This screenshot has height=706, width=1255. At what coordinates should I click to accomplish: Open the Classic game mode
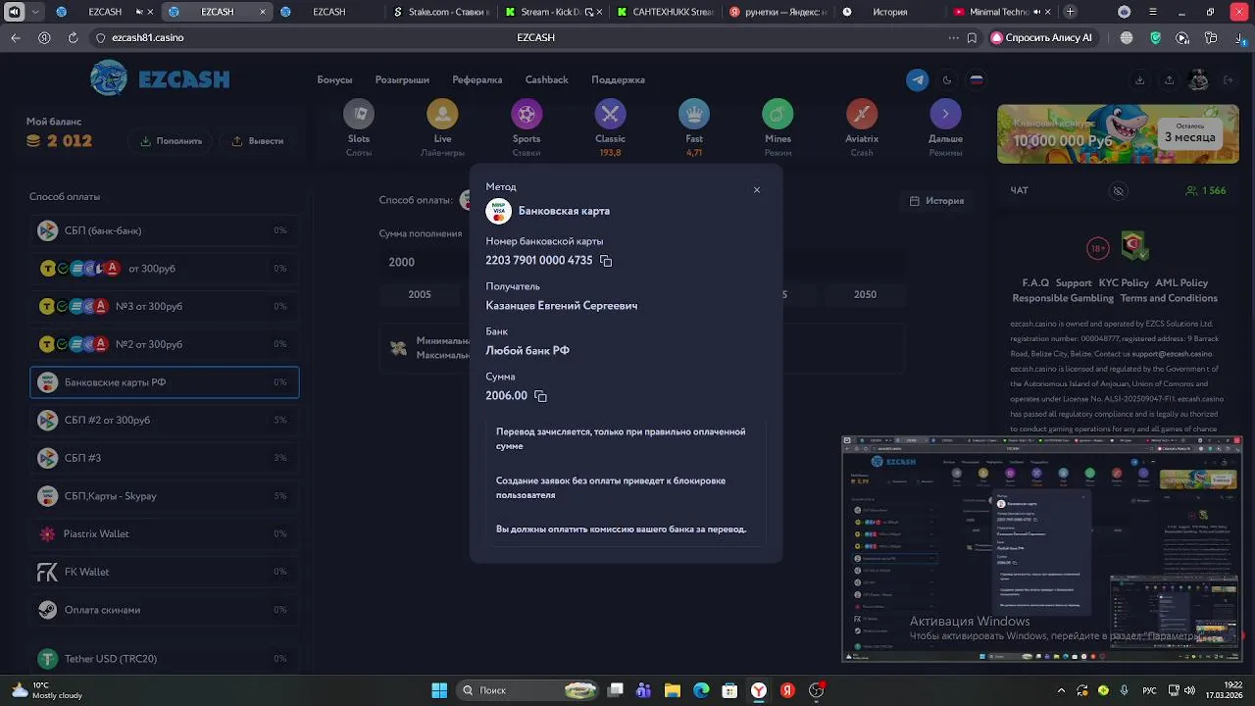[x=610, y=127]
